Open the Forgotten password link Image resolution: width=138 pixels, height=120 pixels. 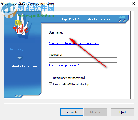(64, 65)
